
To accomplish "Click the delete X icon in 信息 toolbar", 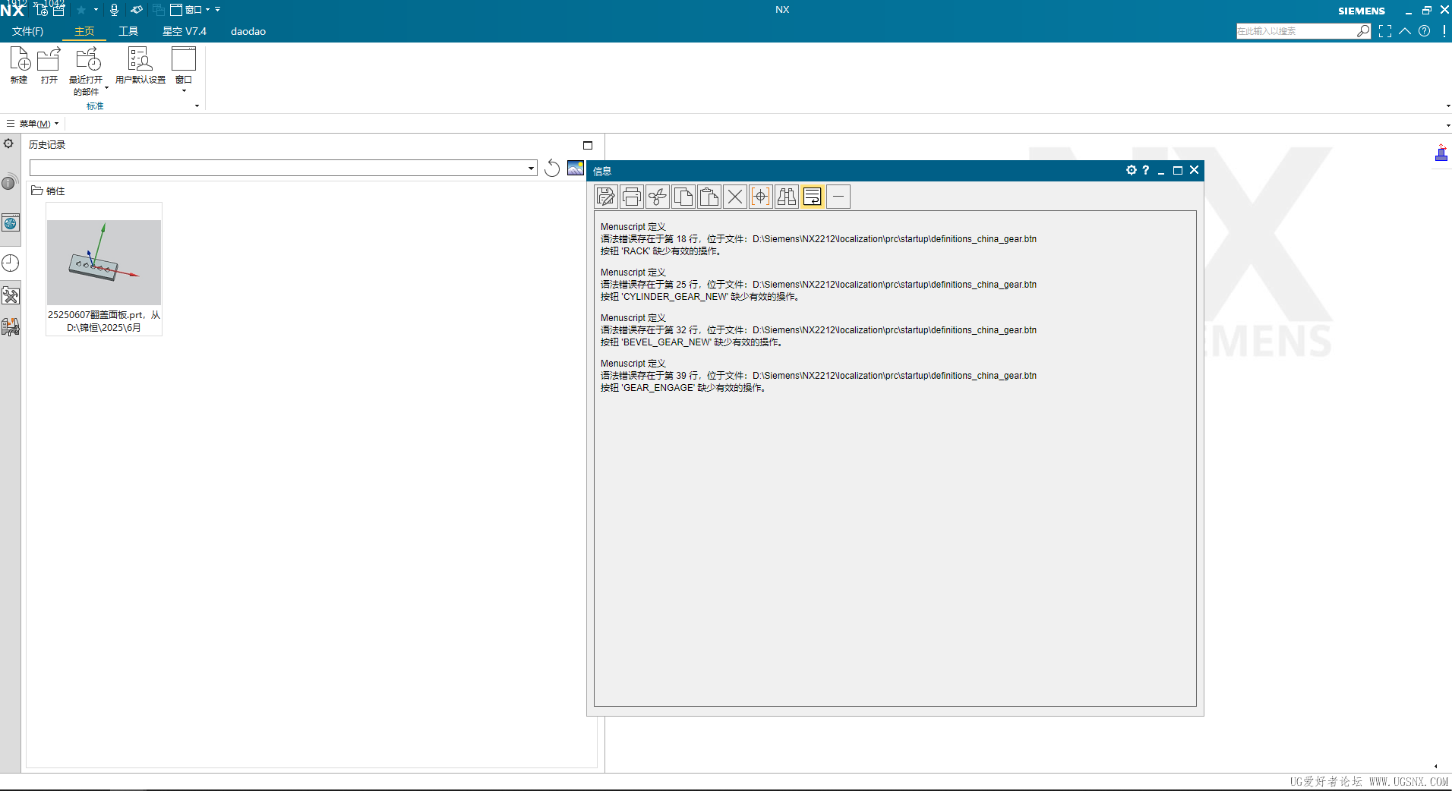I will pos(735,197).
